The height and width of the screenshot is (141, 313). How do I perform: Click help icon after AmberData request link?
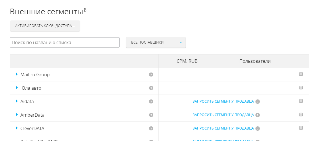coord(257,115)
